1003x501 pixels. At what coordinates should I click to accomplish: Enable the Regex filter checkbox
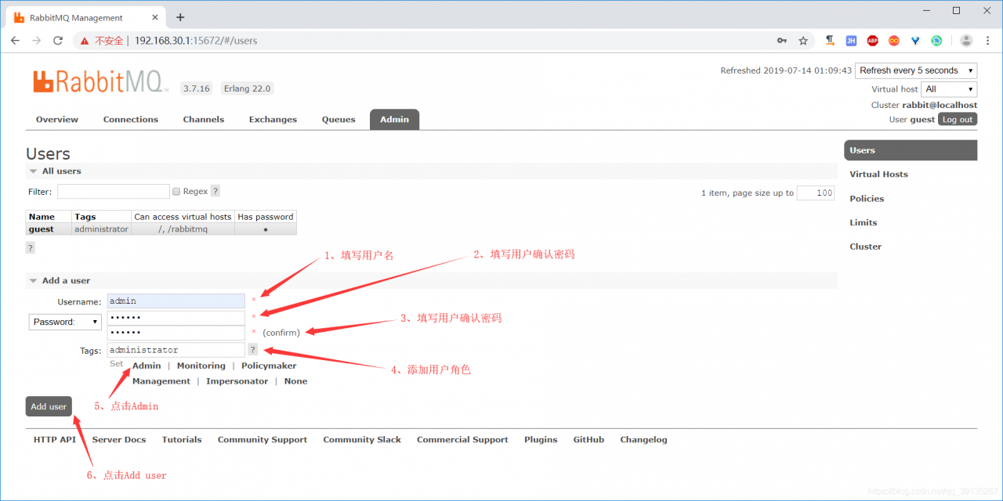pos(176,191)
